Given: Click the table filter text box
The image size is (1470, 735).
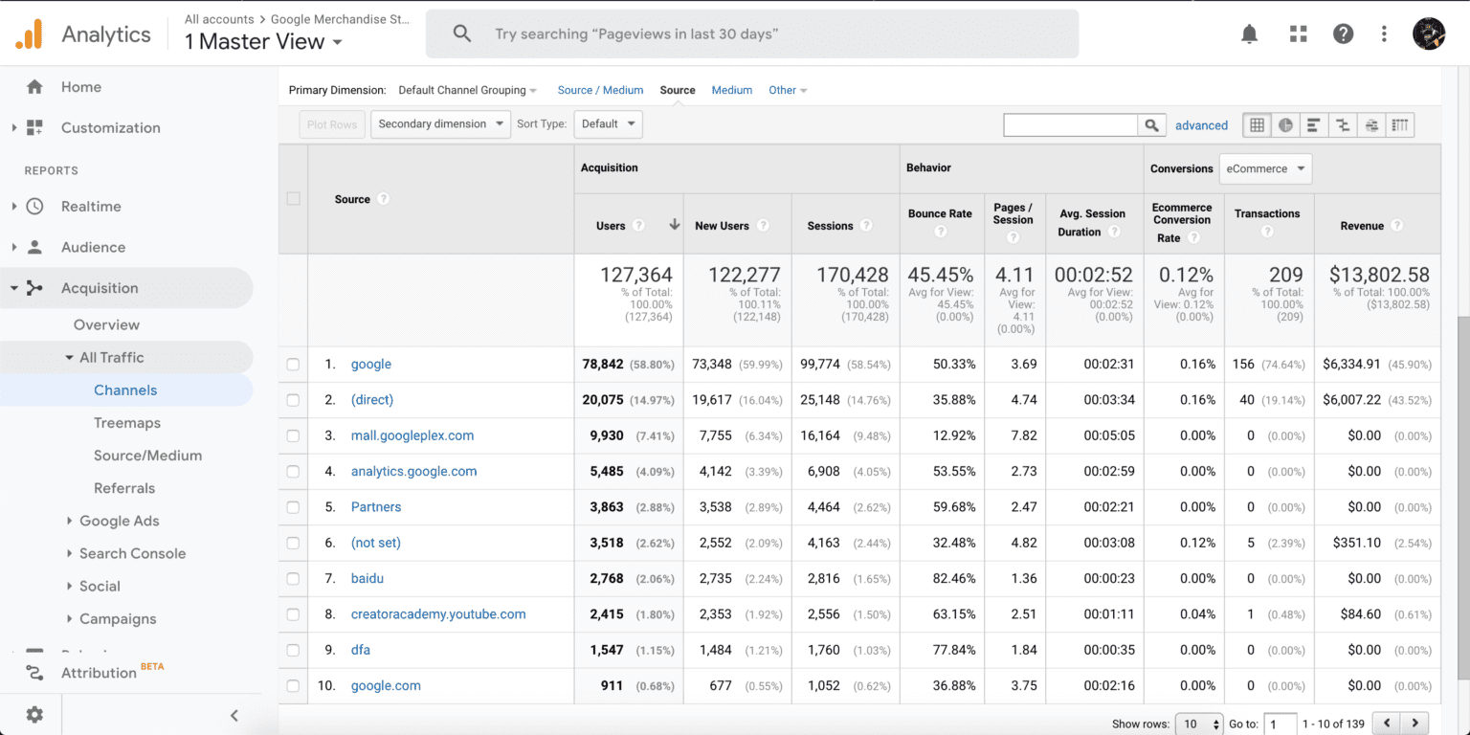Looking at the screenshot, I should point(1071,124).
